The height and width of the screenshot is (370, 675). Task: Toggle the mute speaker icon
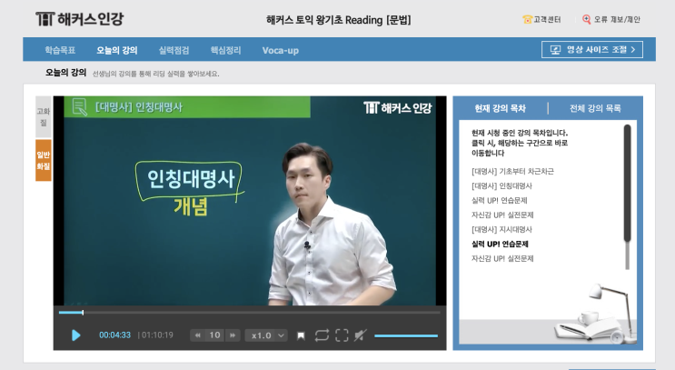coord(360,335)
